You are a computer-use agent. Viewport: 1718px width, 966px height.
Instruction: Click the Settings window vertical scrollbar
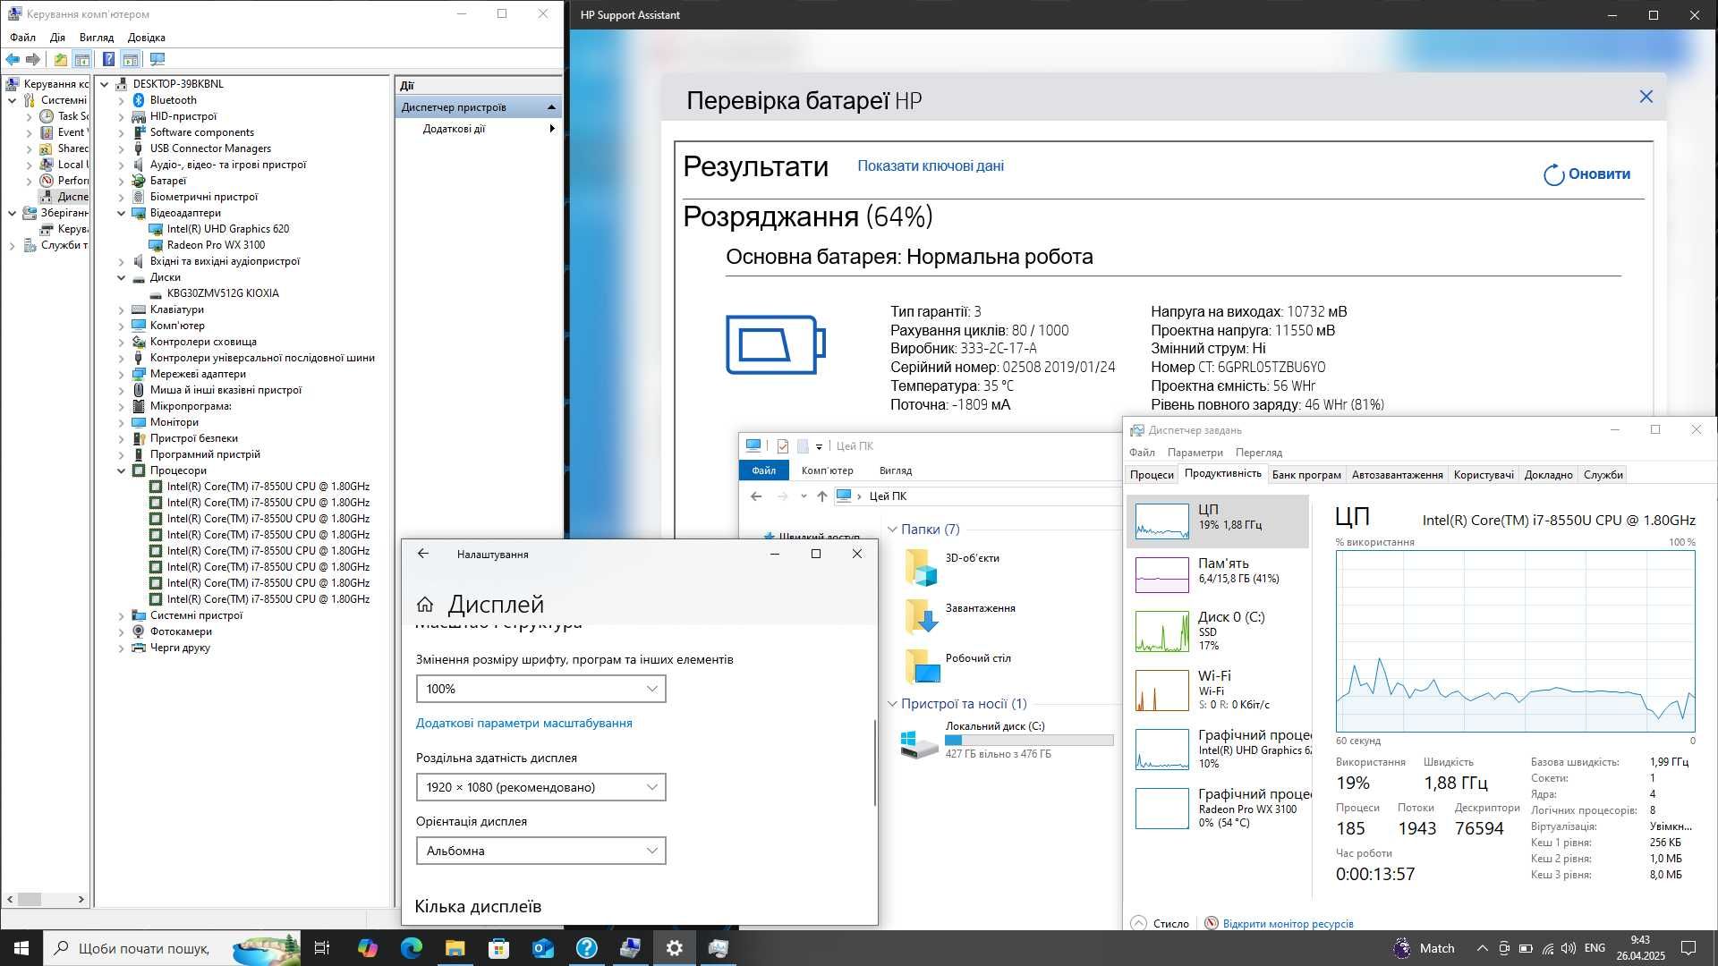click(x=874, y=762)
